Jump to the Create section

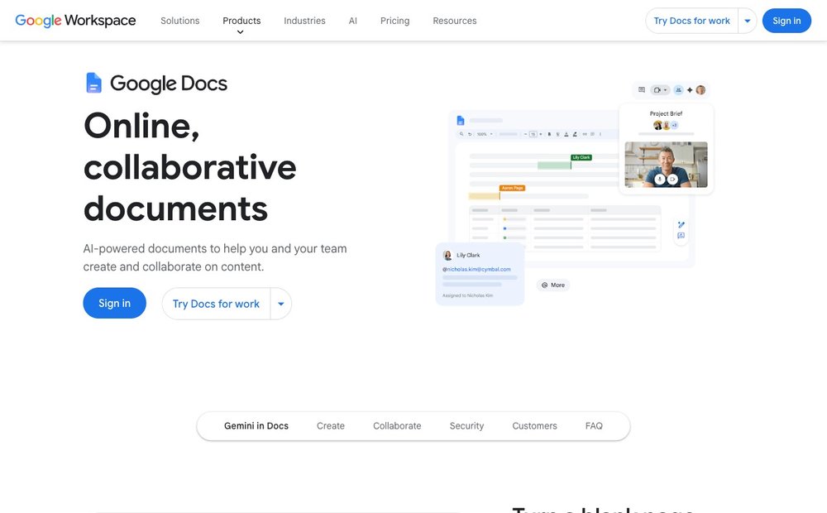pyautogui.click(x=331, y=426)
